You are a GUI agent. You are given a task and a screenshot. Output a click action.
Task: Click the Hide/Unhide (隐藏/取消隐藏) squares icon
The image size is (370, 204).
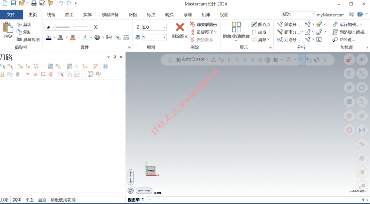(236, 27)
